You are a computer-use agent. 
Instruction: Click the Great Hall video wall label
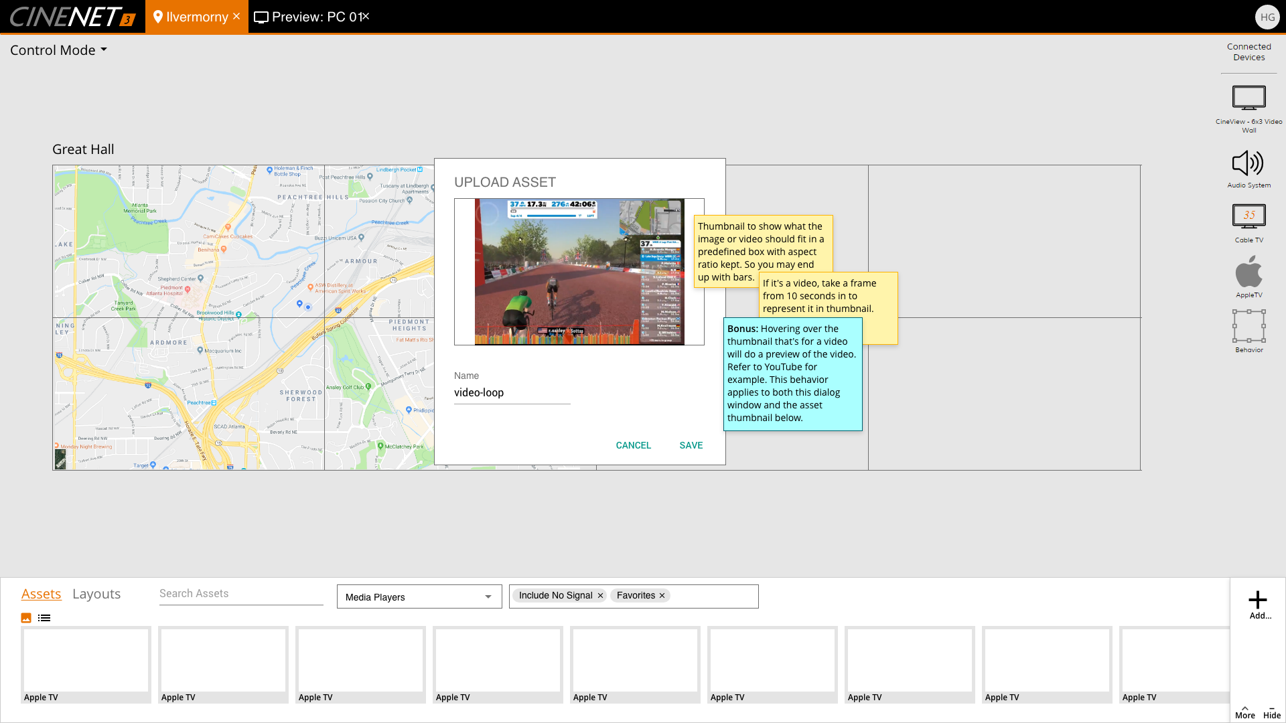[x=83, y=149]
